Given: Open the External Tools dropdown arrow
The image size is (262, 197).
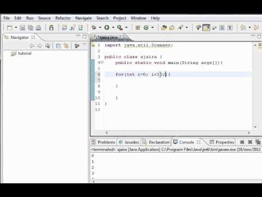Looking at the screenshot, I should point(126,28).
